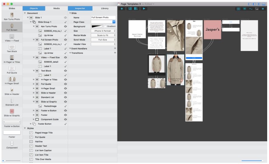Expand the H-Pager w Titles tree row

pos(34,80)
